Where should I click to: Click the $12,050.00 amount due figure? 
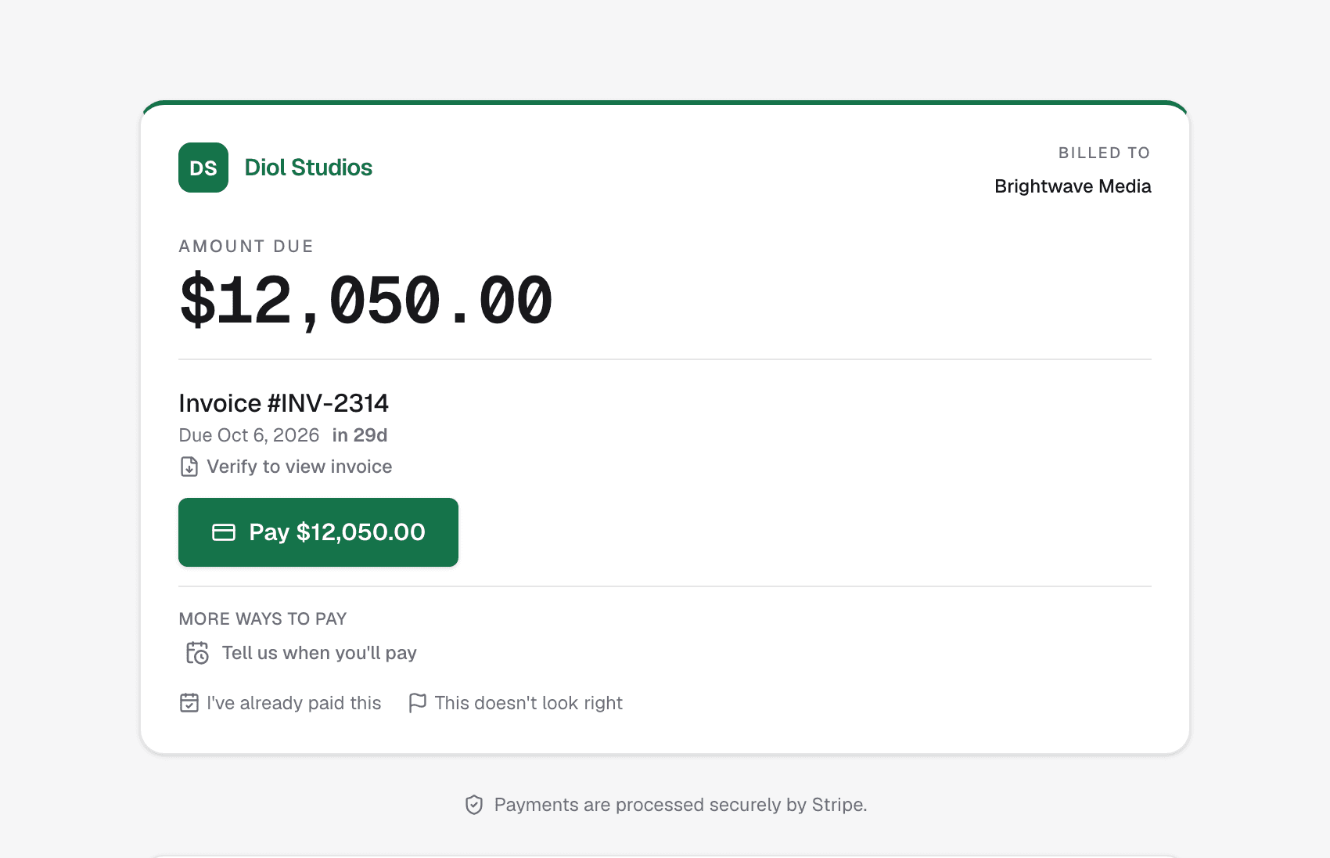tap(366, 300)
